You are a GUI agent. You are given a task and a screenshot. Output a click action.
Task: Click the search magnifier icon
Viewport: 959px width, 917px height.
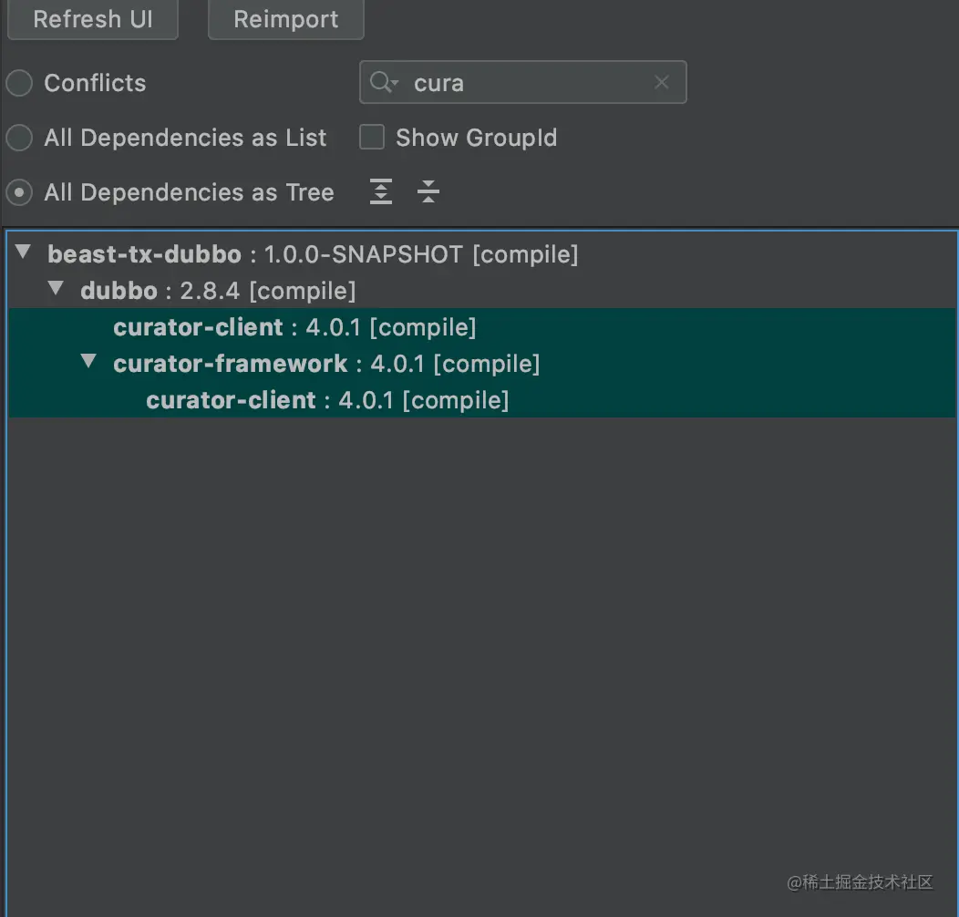point(381,83)
